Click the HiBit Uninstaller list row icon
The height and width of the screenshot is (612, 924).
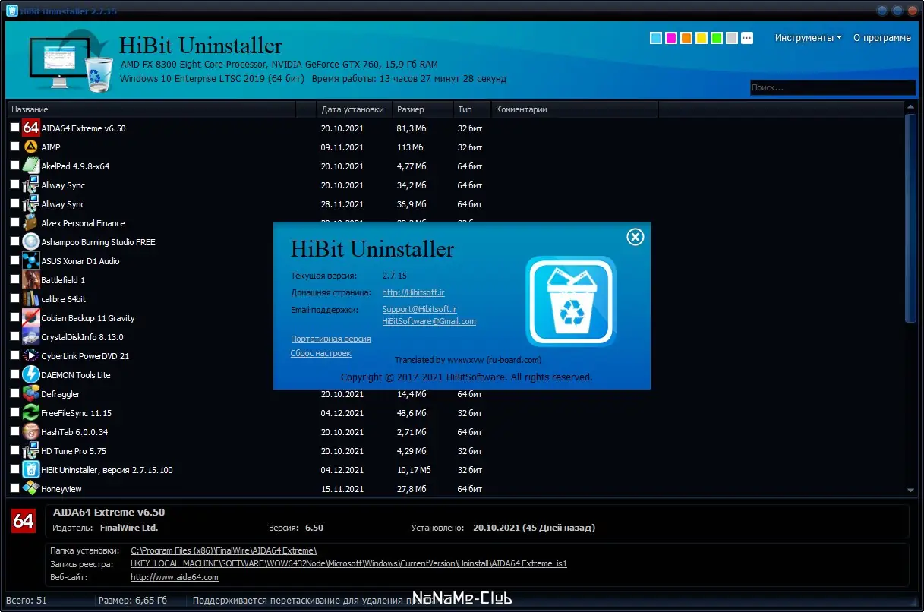30,469
